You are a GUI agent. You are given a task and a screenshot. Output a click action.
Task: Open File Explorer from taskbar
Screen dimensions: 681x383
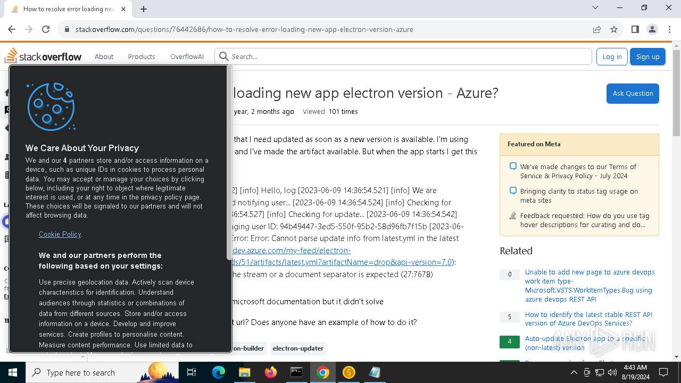244,372
